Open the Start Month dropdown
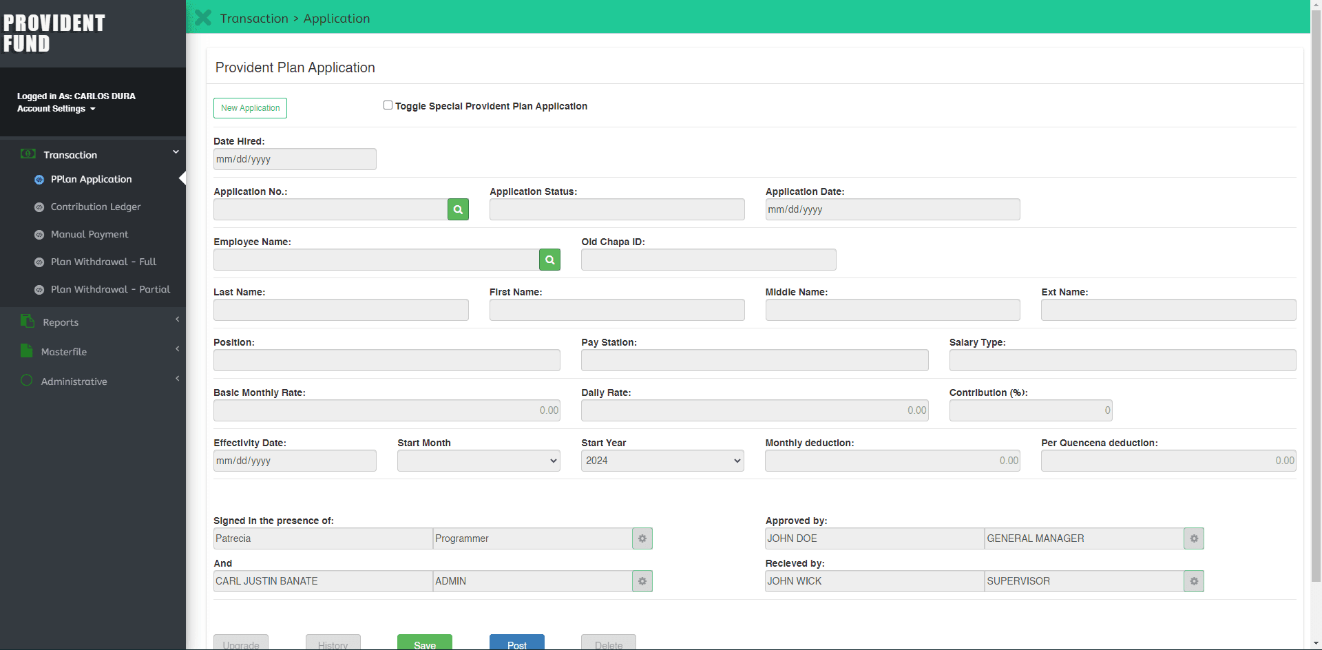The height and width of the screenshot is (650, 1322). coord(479,461)
